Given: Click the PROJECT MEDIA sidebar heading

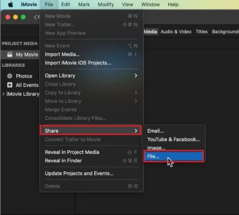Looking at the screenshot, I should point(20,43).
